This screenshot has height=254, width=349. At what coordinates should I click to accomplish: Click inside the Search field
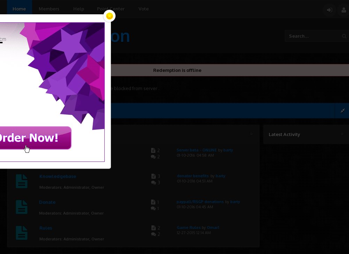tap(312, 36)
